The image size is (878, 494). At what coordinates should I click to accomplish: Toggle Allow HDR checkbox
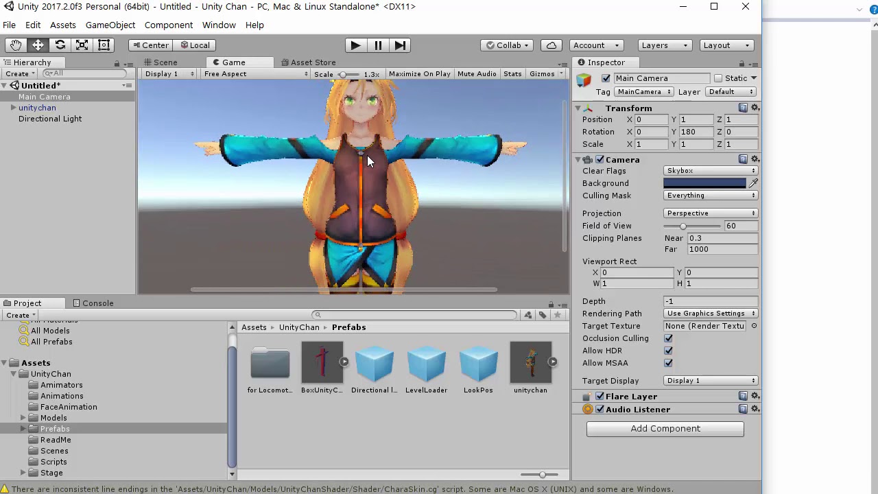click(x=668, y=351)
